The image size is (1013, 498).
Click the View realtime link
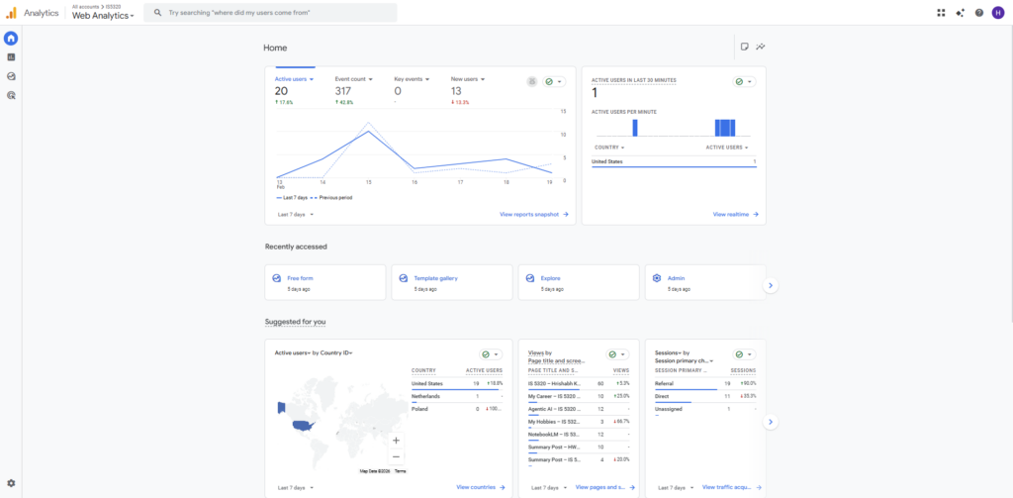point(735,214)
